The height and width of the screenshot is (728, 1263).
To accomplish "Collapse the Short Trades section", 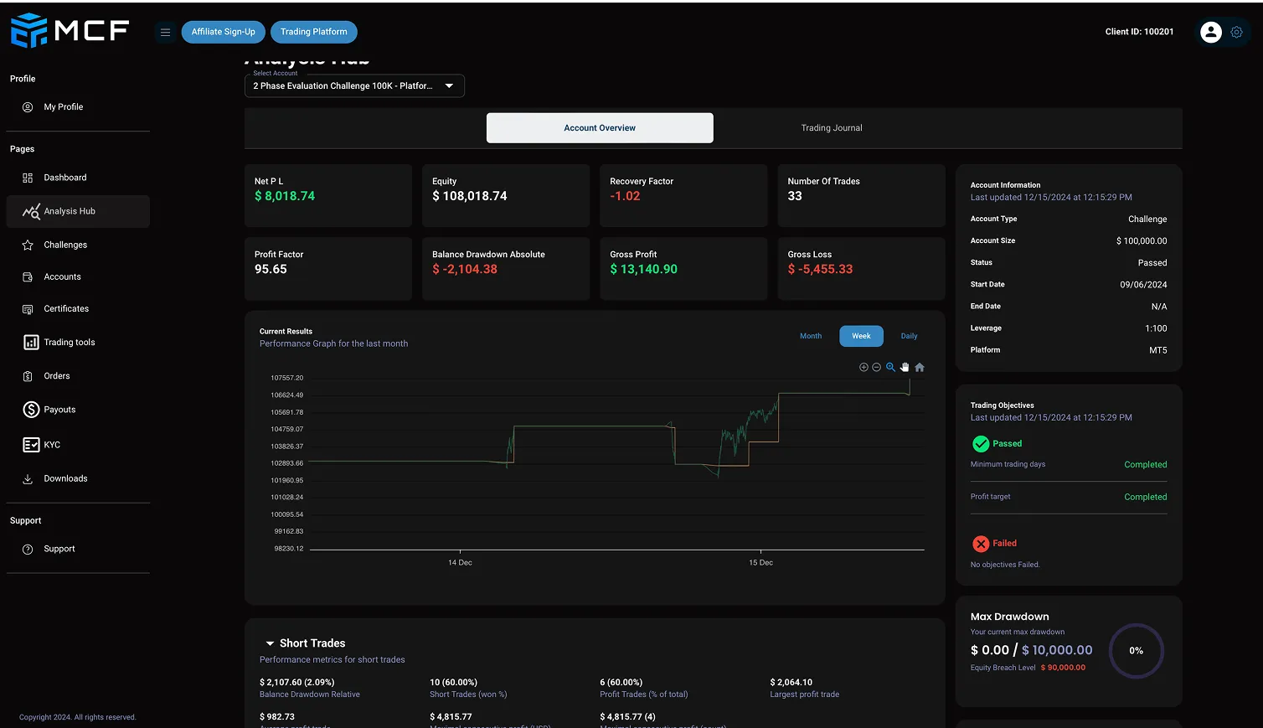I will (270, 643).
